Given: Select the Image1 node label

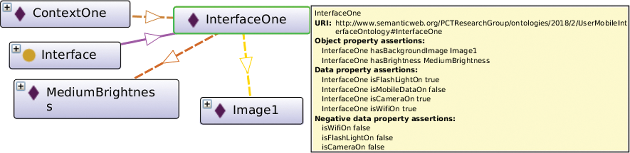Looking at the screenshot, I should [256, 110].
